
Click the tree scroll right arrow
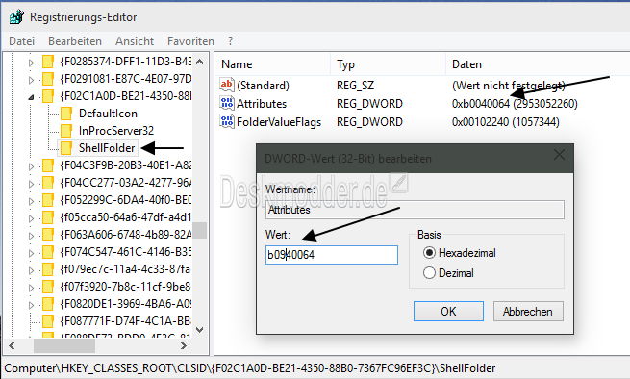[184, 345]
